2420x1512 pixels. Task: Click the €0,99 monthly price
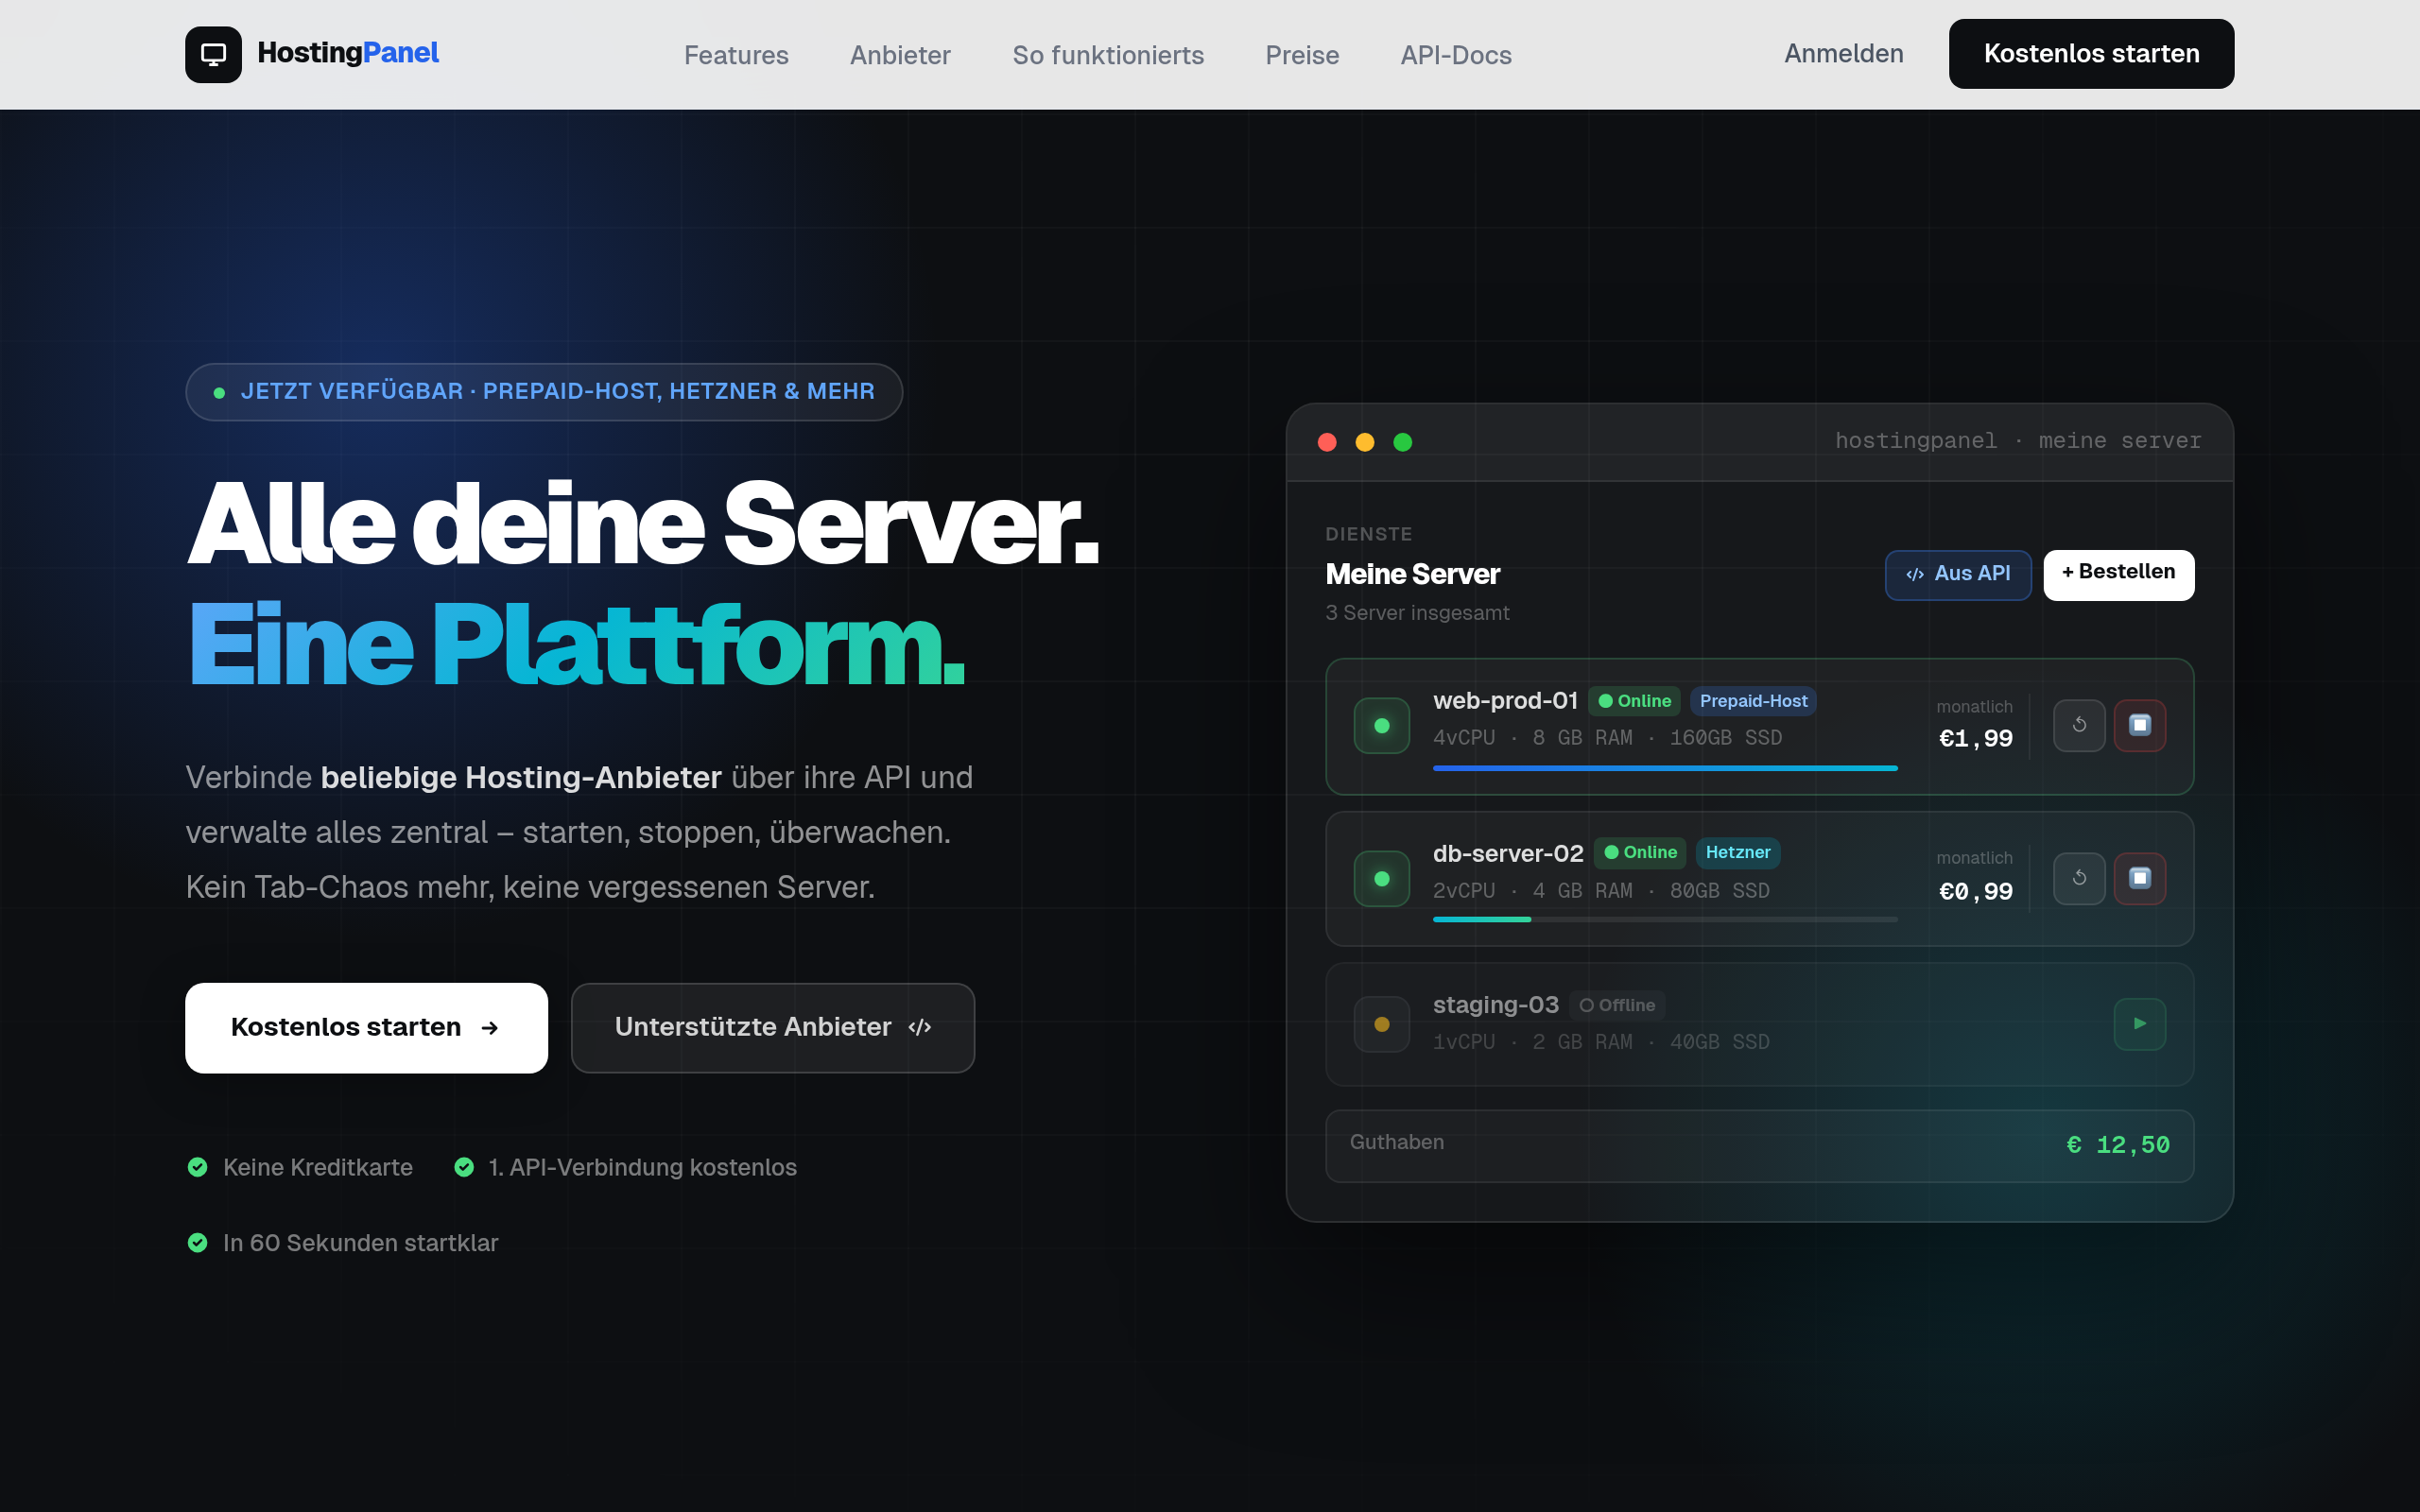1976,892
